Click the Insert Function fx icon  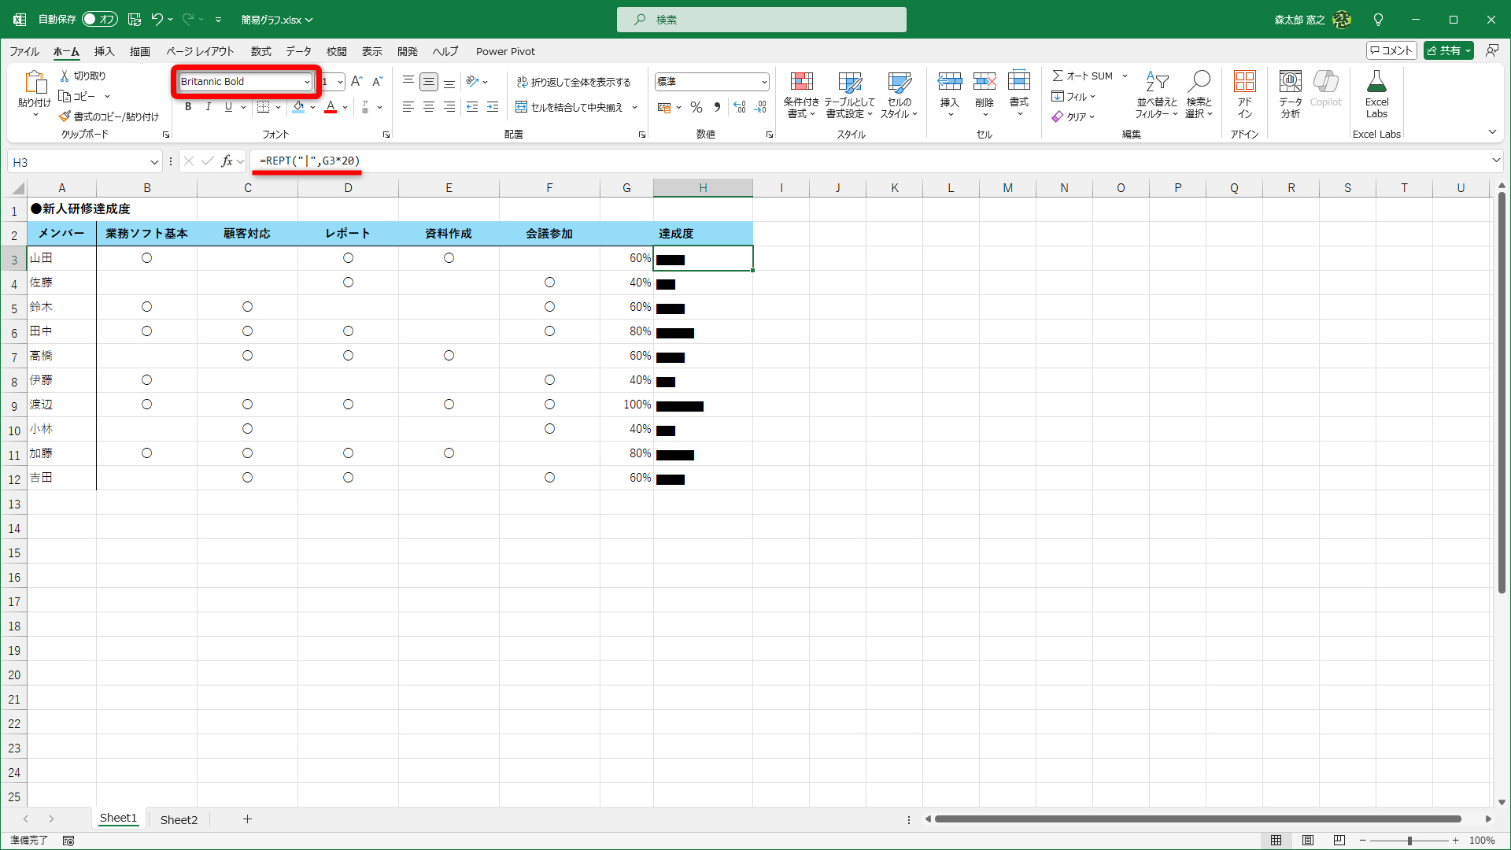point(227,161)
